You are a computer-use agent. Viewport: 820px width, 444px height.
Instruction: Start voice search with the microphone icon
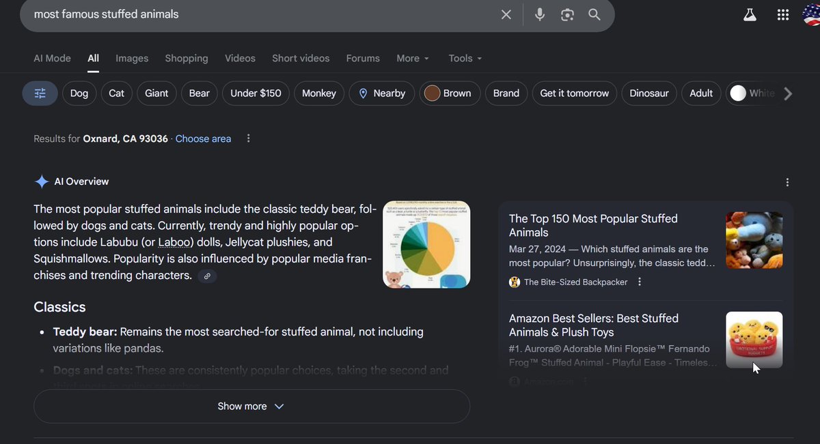[x=540, y=14]
